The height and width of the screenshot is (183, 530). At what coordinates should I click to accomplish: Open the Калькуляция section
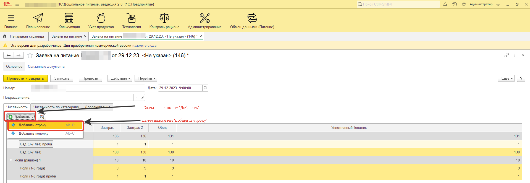pos(69,21)
